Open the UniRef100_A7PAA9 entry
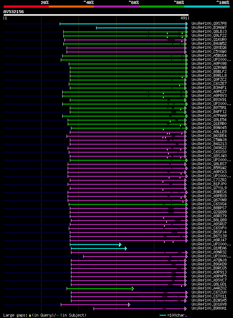233x318 pixels. (x=209, y=116)
